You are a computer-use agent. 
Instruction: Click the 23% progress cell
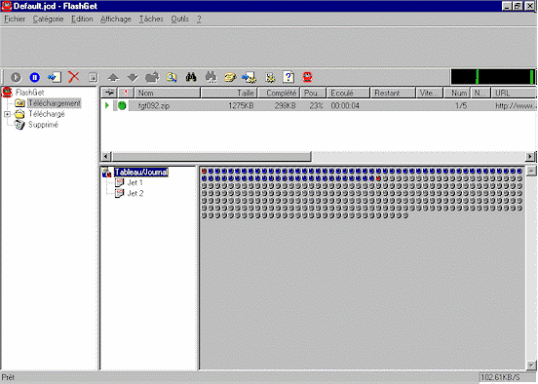[316, 105]
